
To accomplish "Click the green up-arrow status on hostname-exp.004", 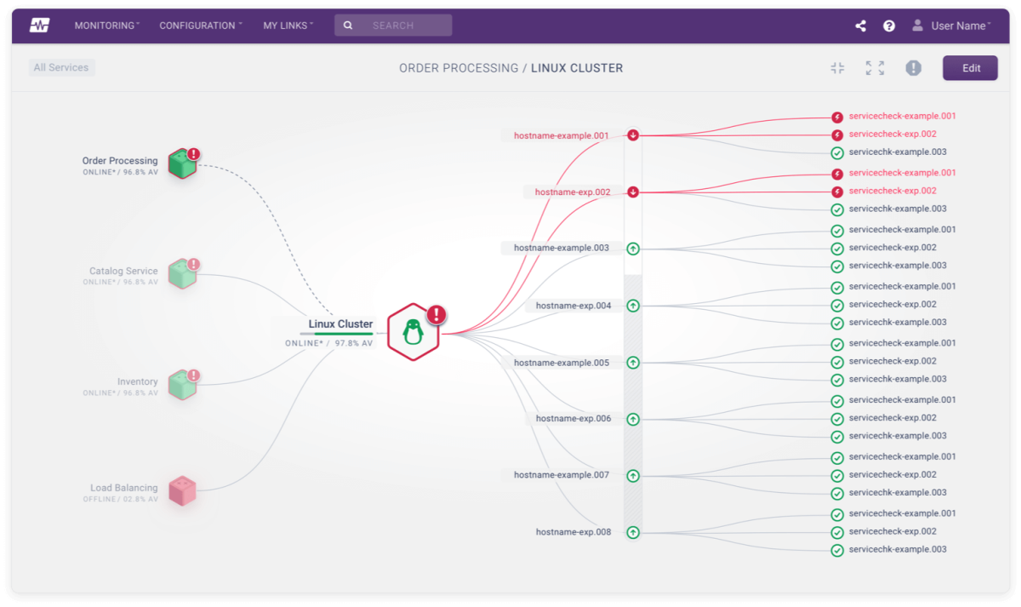I will coord(632,305).
